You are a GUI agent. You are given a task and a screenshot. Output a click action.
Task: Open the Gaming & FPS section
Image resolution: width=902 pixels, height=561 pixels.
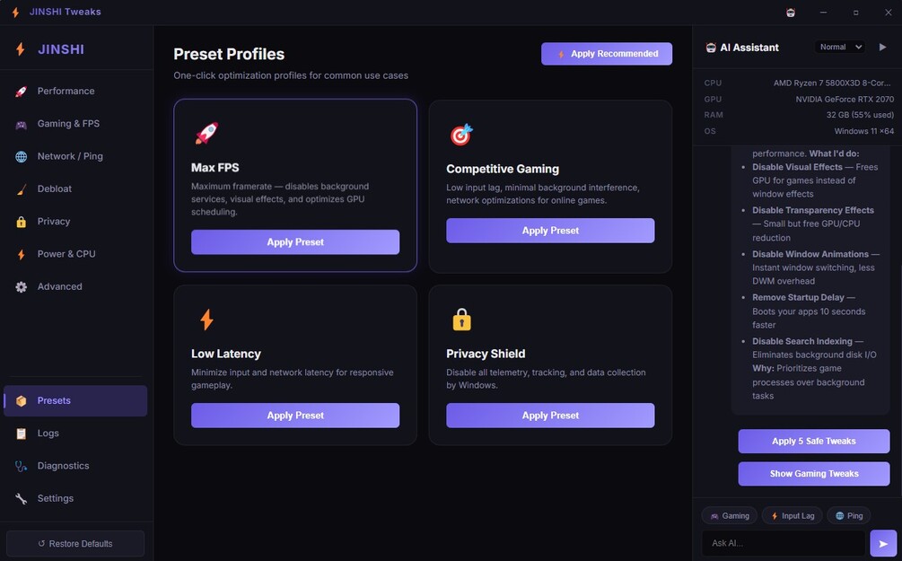[68, 124]
